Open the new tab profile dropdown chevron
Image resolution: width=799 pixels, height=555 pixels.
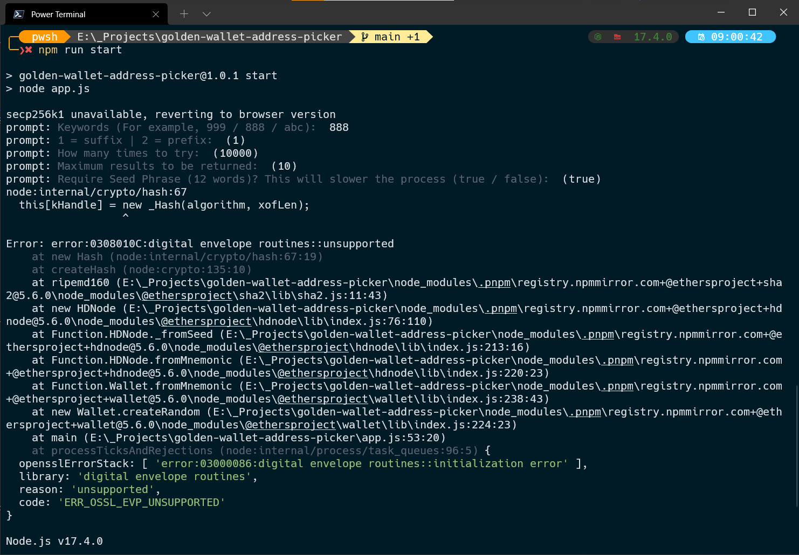click(x=206, y=13)
